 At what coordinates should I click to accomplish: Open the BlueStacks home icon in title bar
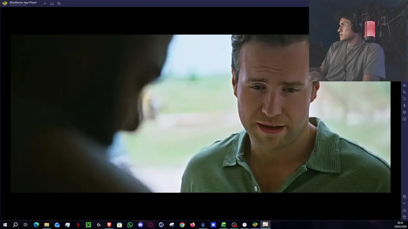click(x=52, y=3)
